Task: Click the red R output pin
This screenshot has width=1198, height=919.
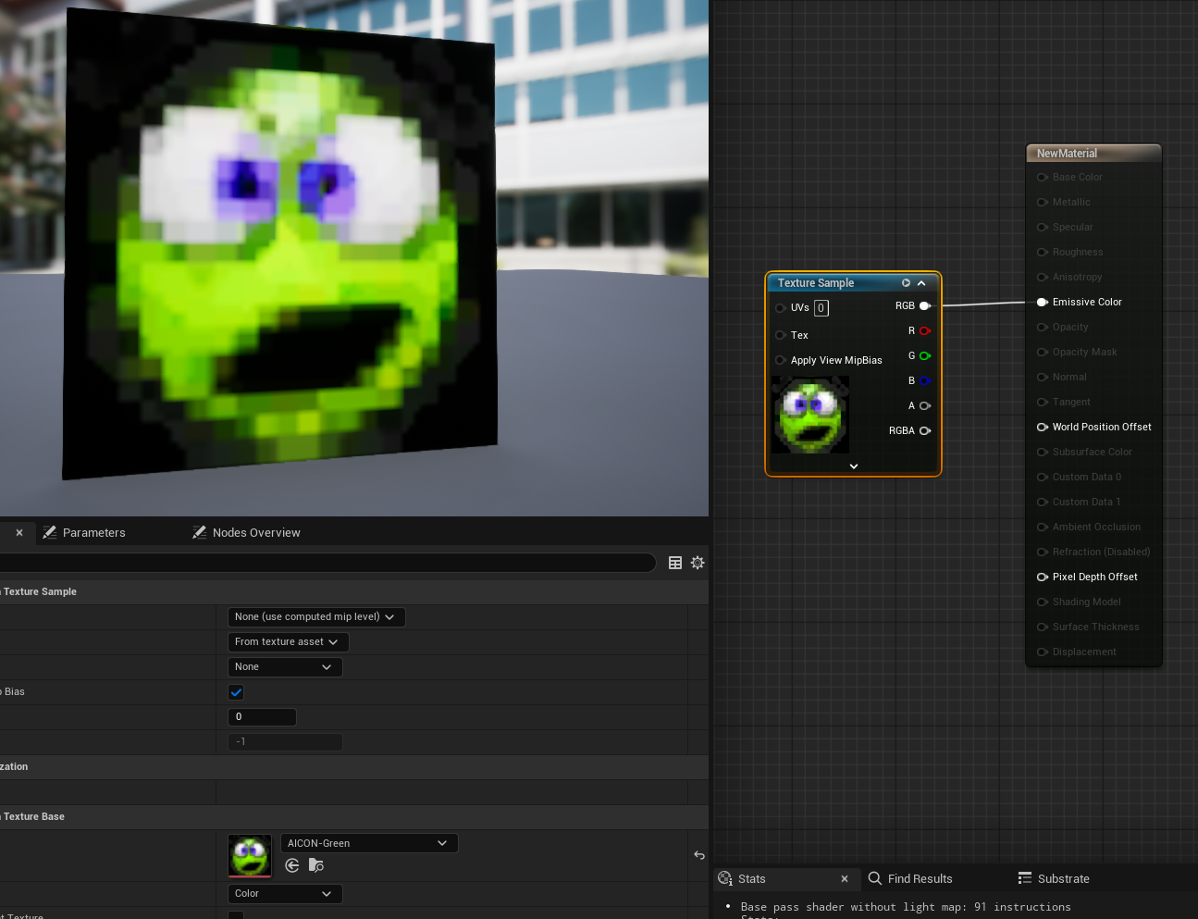Action: point(924,331)
